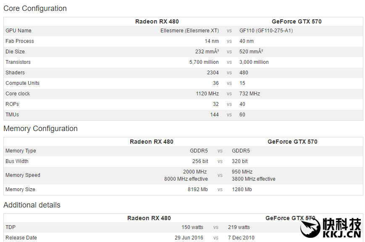This screenshot has width=365, height=242.
Task: Open Radeon RX 480 header in Core Configuration
Action: (x=157, y=21)
